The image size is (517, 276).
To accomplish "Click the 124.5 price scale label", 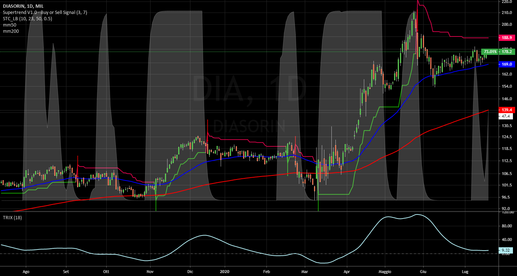I will pos(506,137).
